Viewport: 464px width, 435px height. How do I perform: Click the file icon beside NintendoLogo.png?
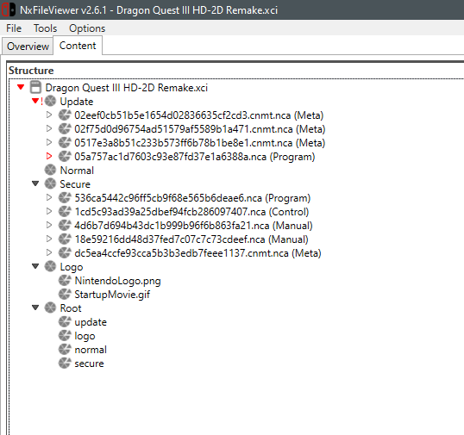[x=65, y=281]
